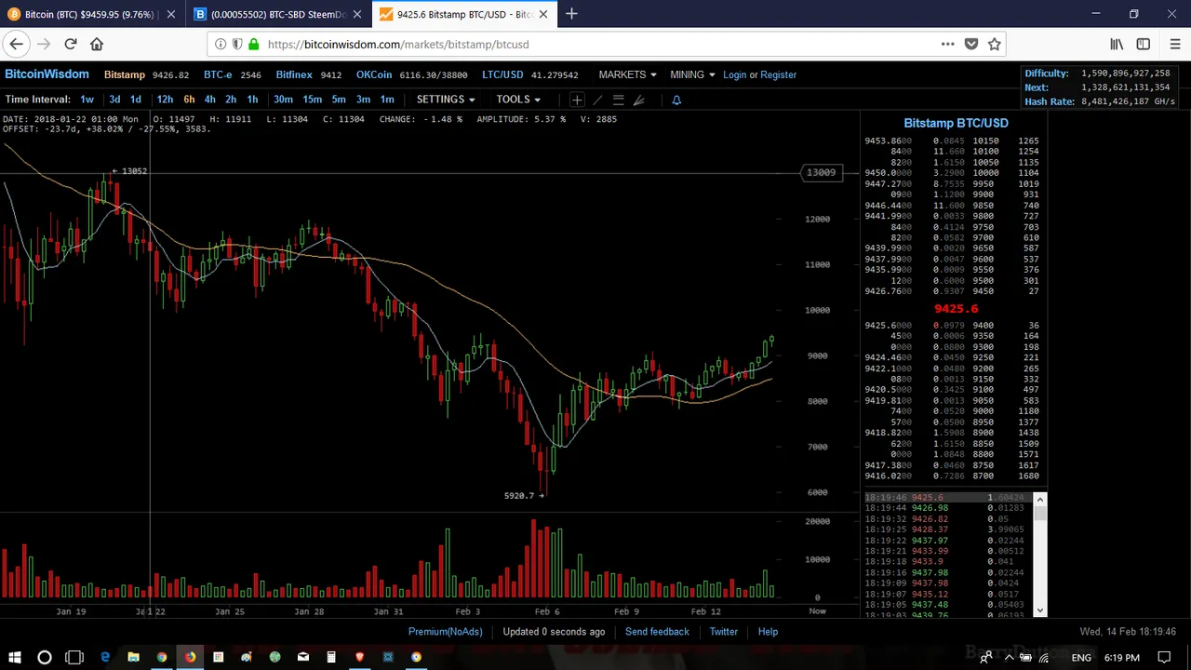Screen dimensions: 1191x670
Task: Open the LTC/USD market link
Action: (x=502, y=74)
